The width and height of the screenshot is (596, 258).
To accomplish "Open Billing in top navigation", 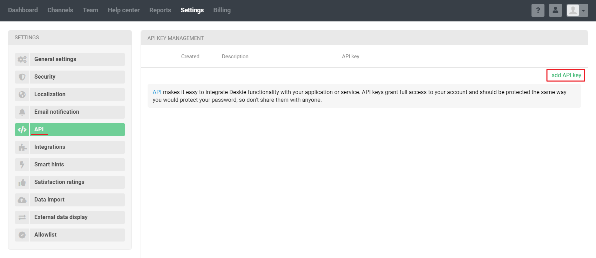I will coord(222,10).
